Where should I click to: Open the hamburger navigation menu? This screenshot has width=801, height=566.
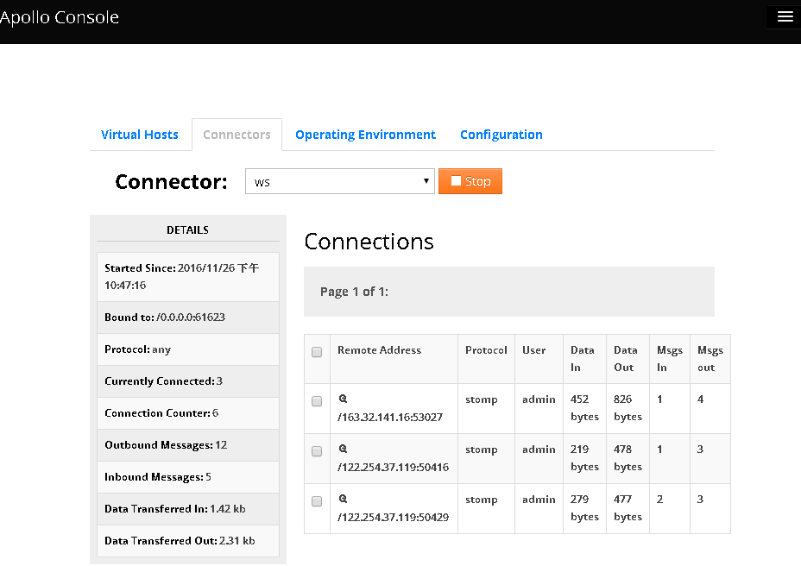click(x=783, y=16)
